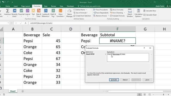Open Use in Formula dropdown
The width and height of the screenshot is (171, 96).
click(x=80, y=13)
